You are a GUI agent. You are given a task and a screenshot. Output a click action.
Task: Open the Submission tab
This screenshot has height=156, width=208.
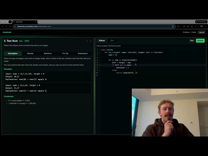click(83, 53)
